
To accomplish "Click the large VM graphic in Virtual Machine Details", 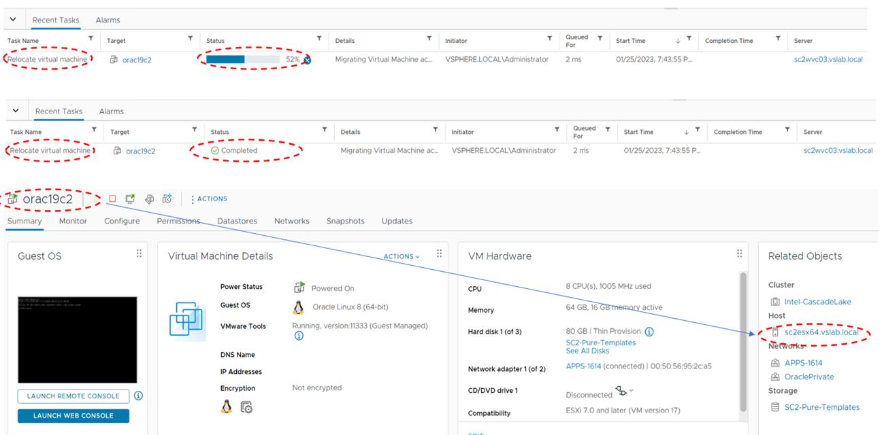I will coord(187,320).
